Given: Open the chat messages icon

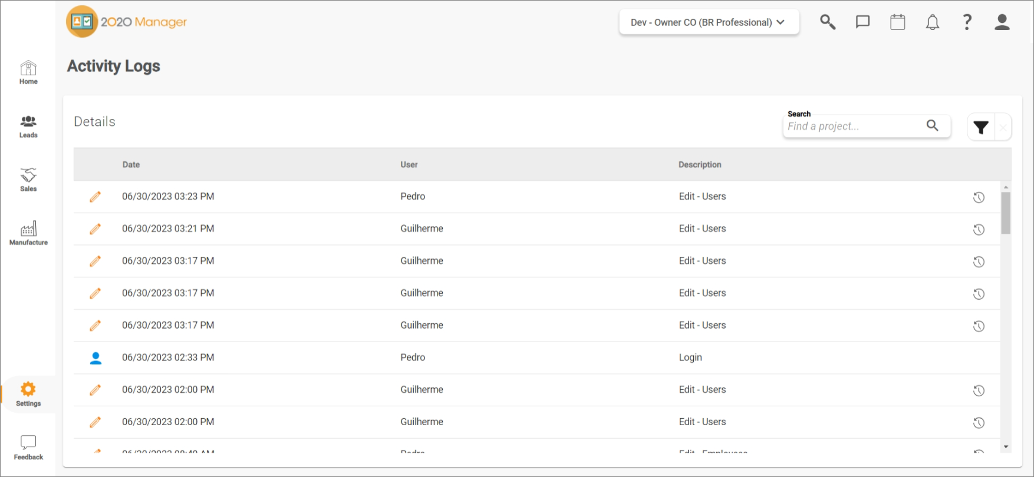Looking at the screenshot, I should [x=862, y=22].
